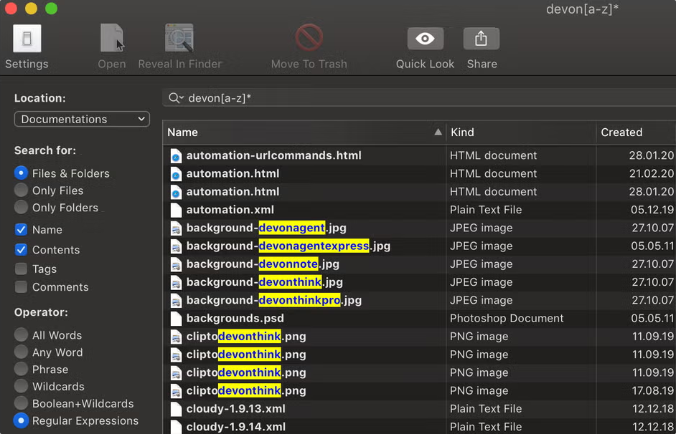Select cloudy-1.9.14.xml file name

pyautogui.click(x=236, y=427)
